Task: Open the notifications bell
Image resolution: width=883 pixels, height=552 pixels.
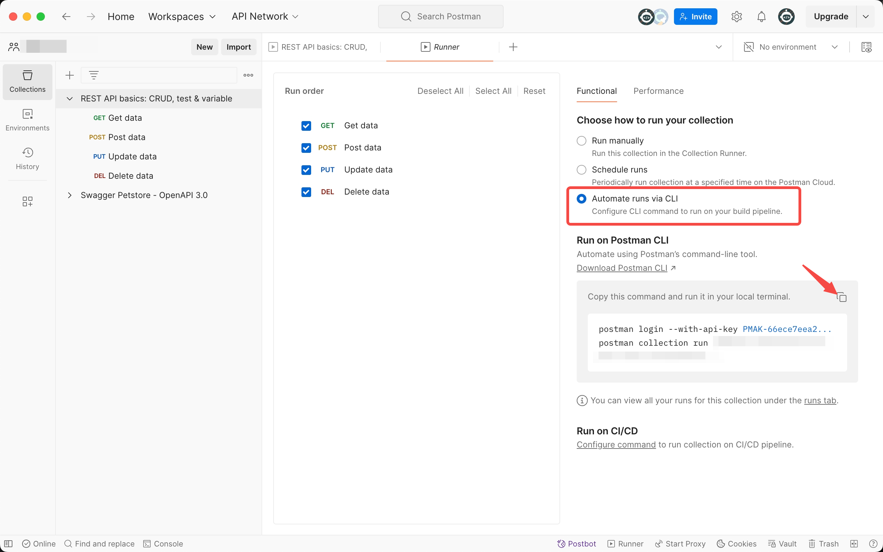Action: (x=761, y=17)
